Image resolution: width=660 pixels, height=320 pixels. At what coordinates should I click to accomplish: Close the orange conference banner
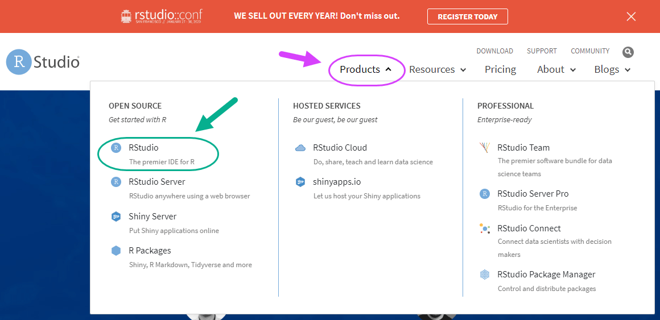[631, 16]
